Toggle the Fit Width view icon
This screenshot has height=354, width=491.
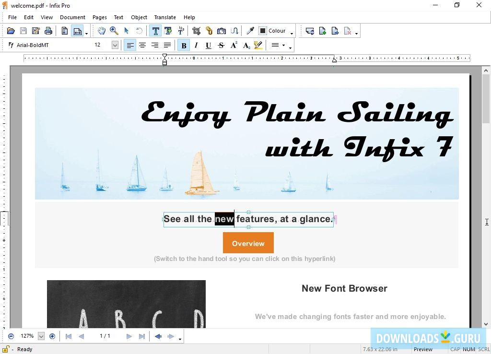(77, 31)
